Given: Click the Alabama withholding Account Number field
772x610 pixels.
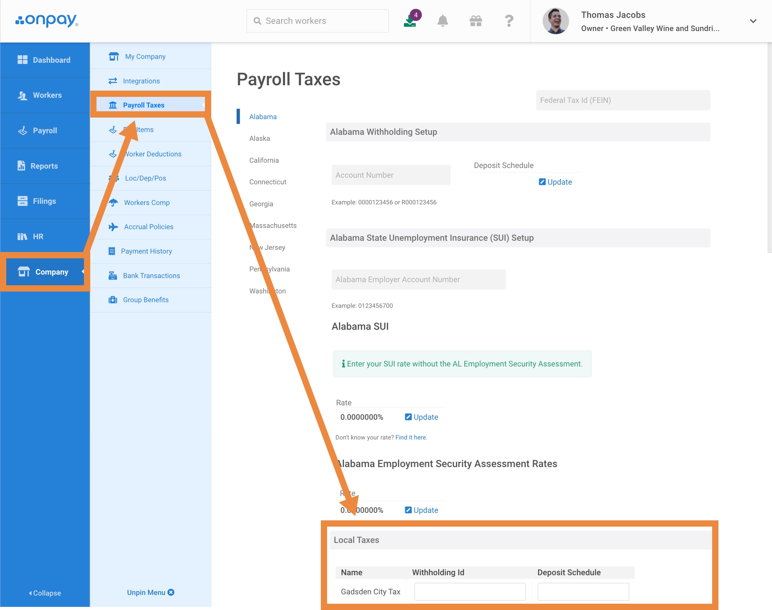Looking at the screenshot, I should pos(391,175).
